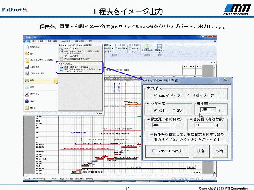Click the 決定 button in dialog
This screenshot has height=190, width=254.
(x=201, y=151)
